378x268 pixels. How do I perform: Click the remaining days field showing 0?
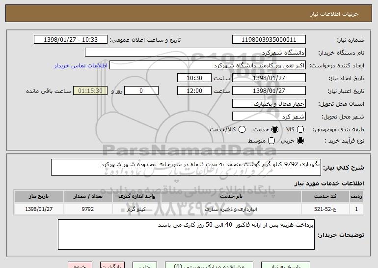coord(141,91)
